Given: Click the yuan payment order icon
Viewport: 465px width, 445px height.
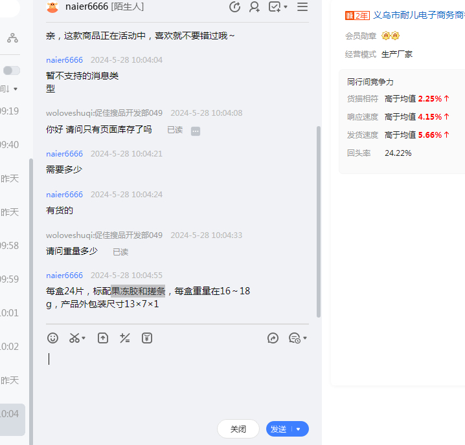Looking at the screenshot, I should (147, 338).
